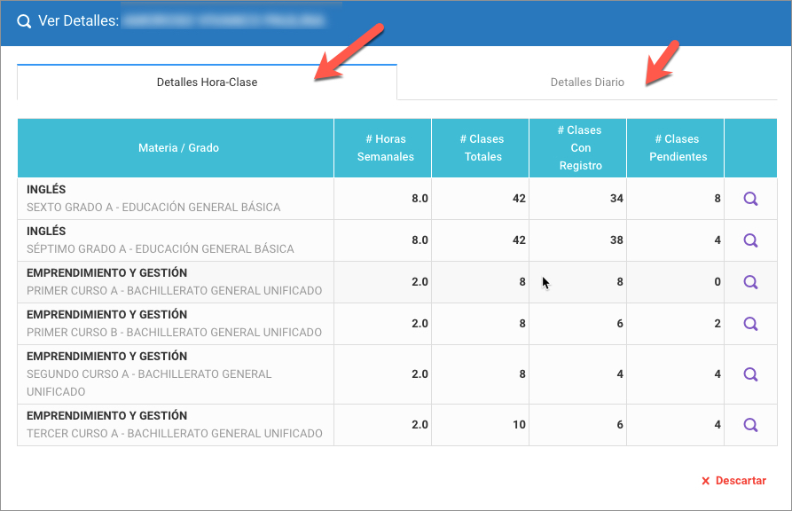Click magnifier icon for Segundo Curso A row

click(750, 374)
